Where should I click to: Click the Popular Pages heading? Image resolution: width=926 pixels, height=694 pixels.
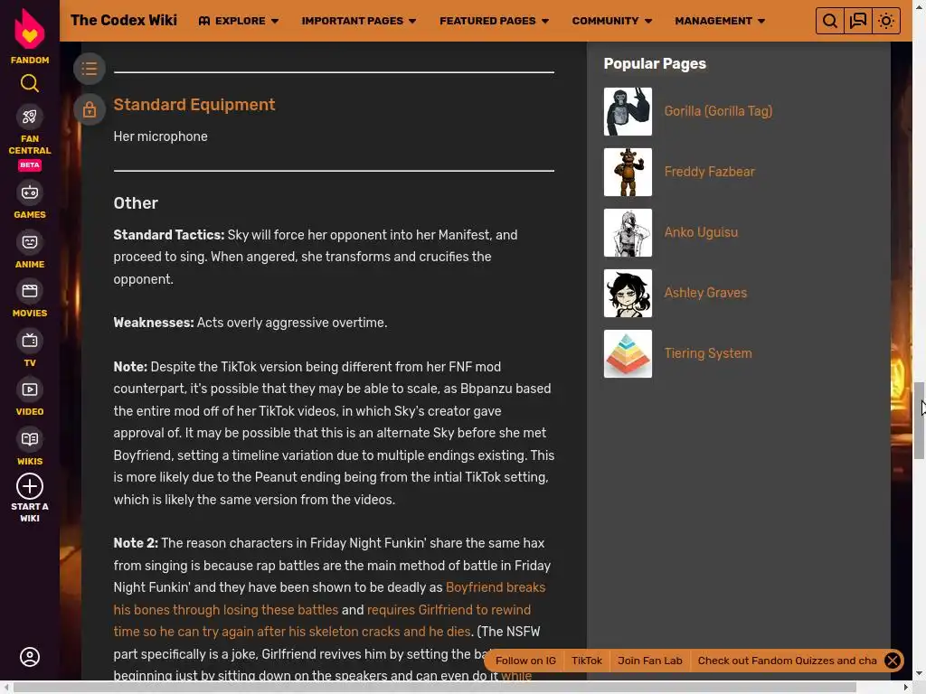(655, 64)
